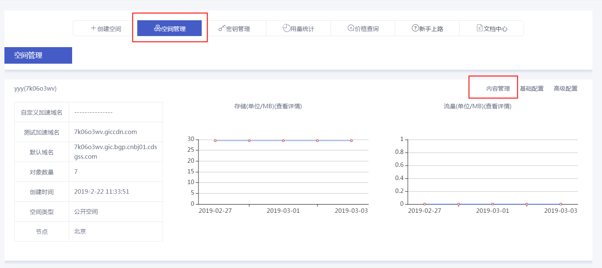Click the plus icon for 创建空间
This screenshot has height=268, width=602.
click(x=93, y=28)
